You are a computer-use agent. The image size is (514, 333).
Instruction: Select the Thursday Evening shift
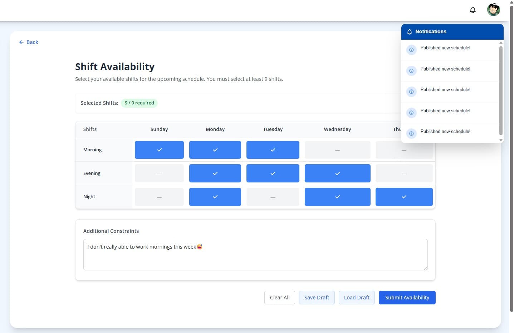404,173
